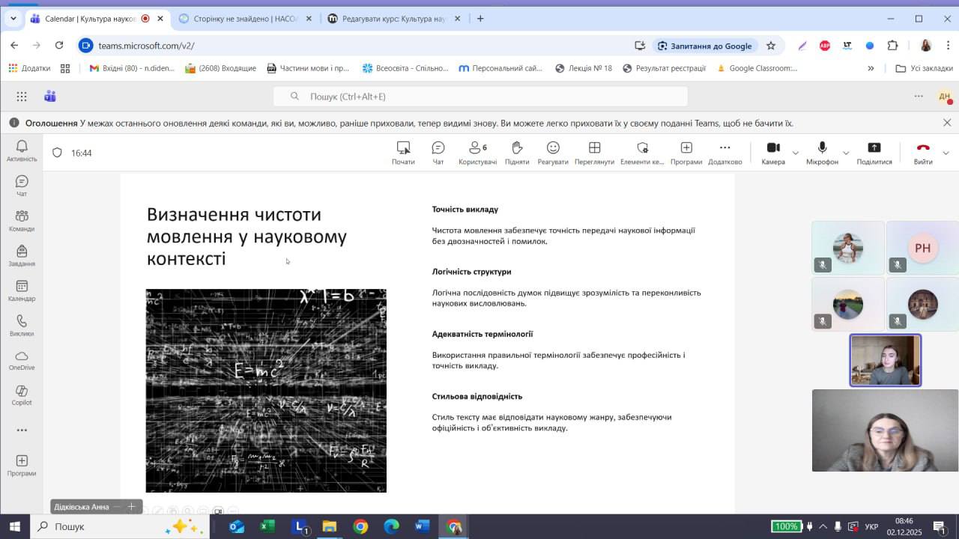Switch to the 'Редагувати курс' browser tab
Image resolution: width=959 pixels, height=539 pixels.
click(393, 19)
